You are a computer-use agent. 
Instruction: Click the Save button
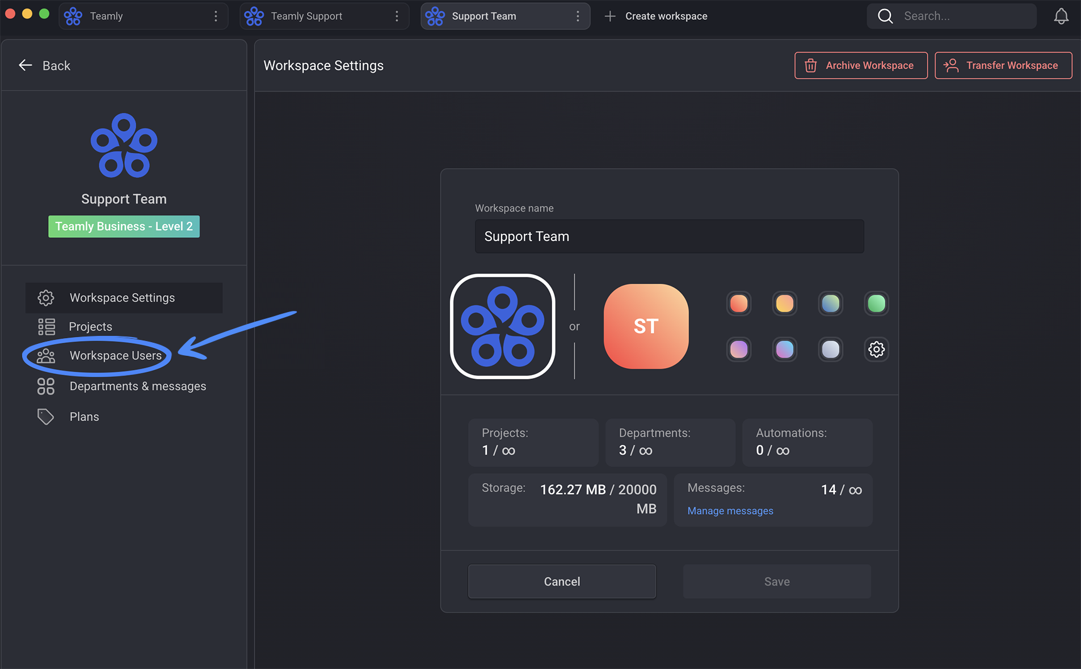point(777,582)
